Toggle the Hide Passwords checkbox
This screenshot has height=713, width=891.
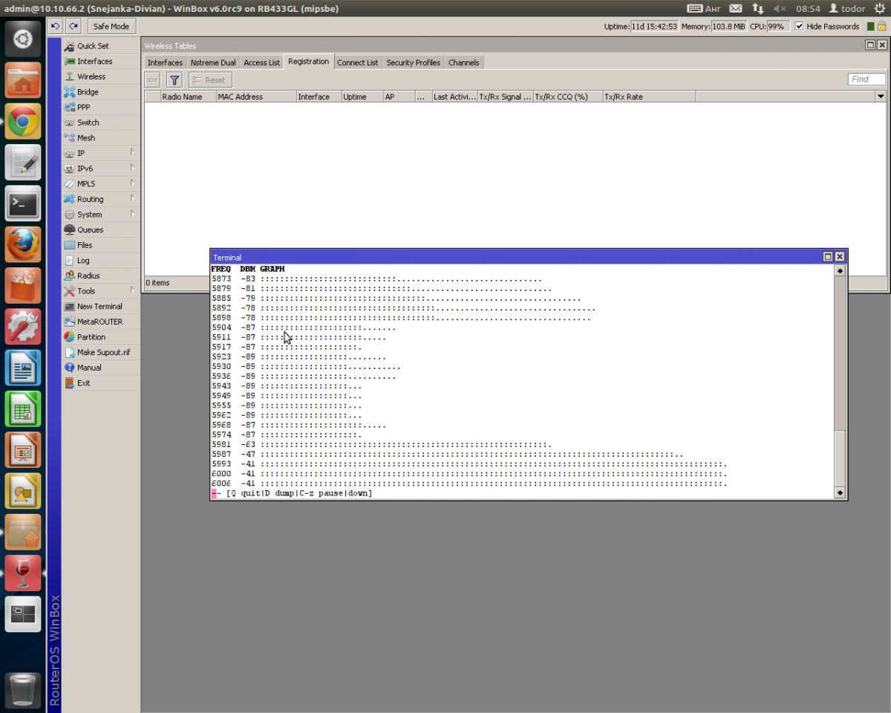point(799,26)
